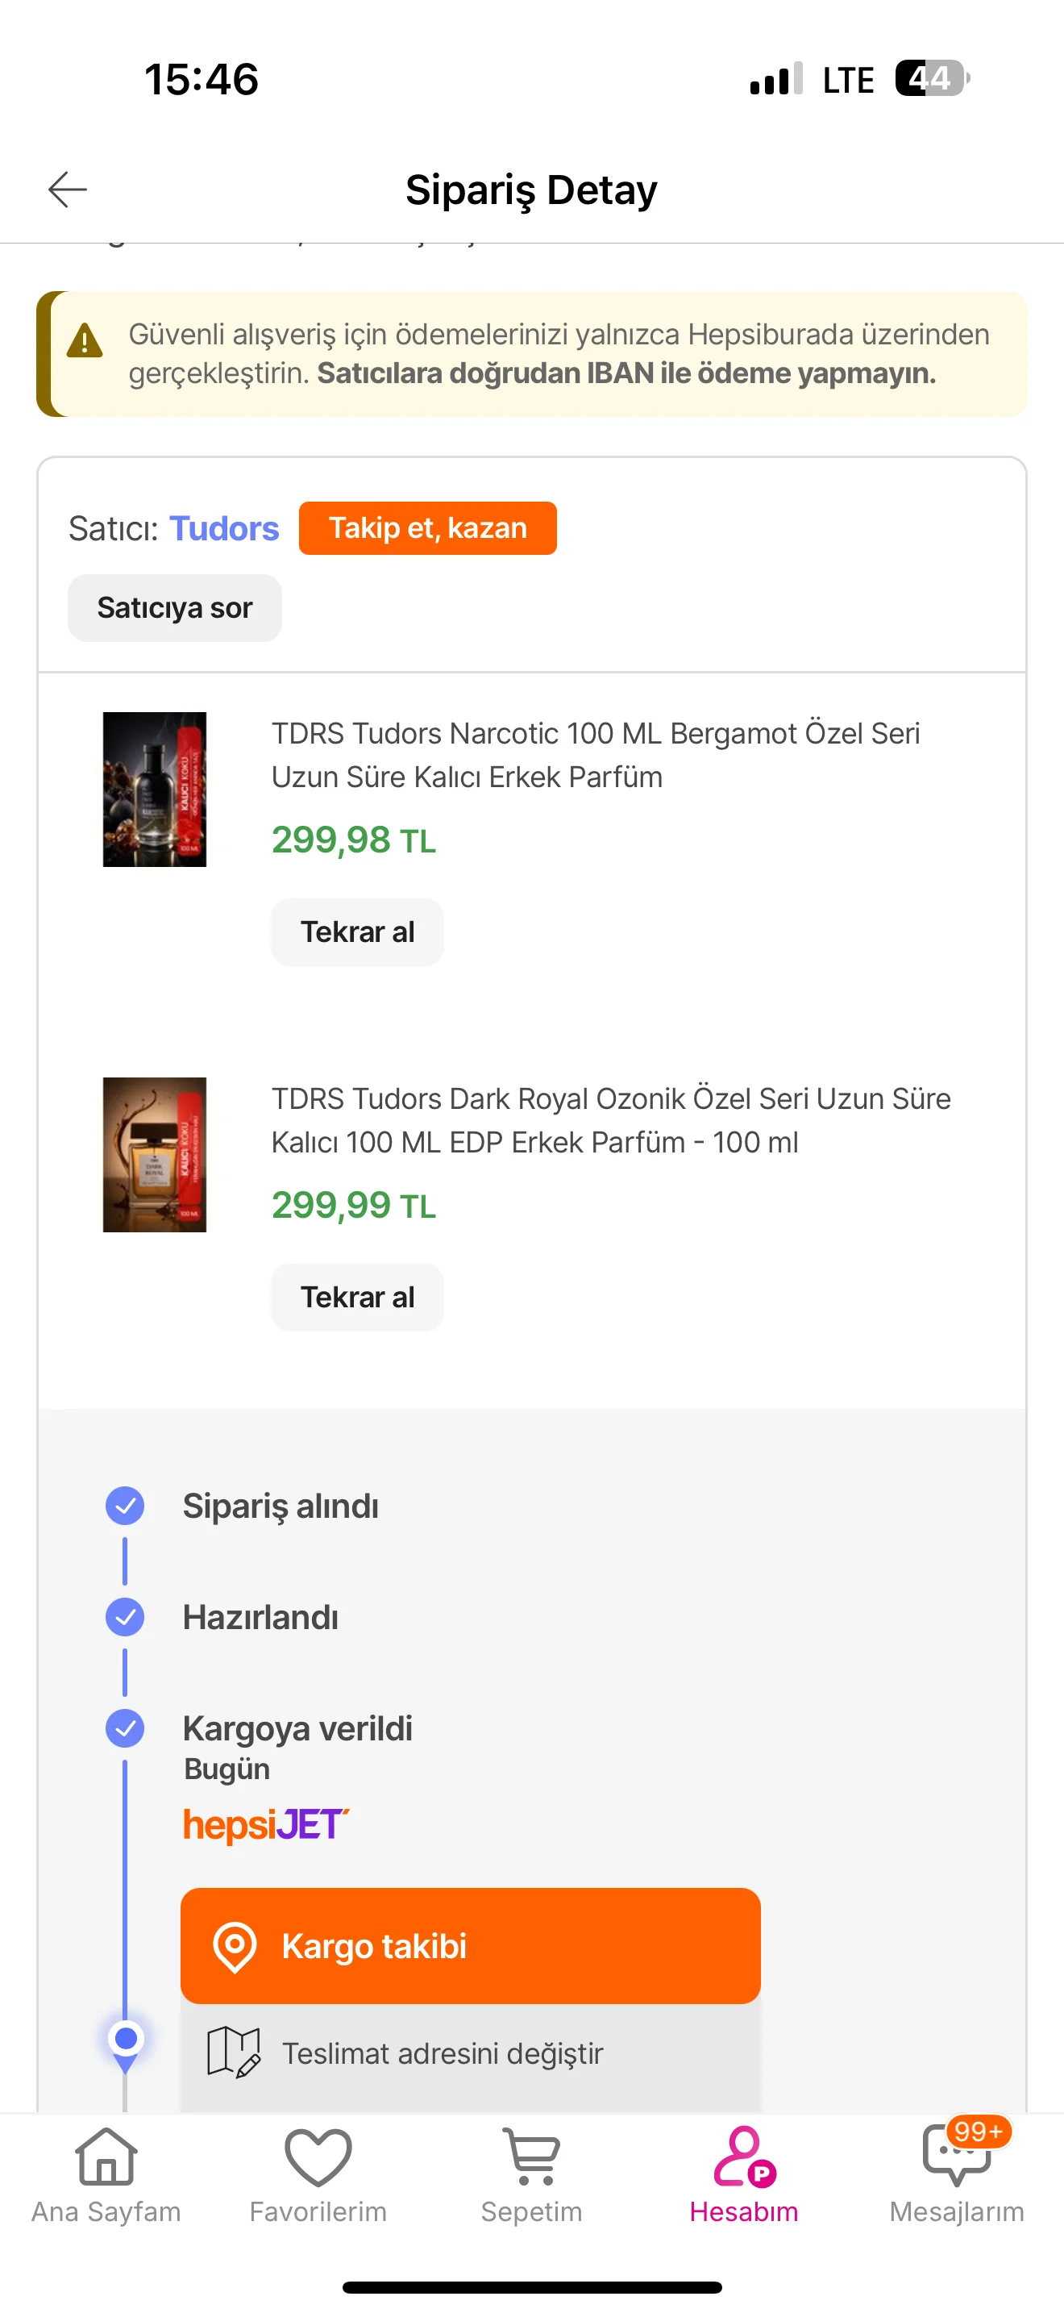Tap Tekrar al for Dark Royal perfume

coord(357,1298)
